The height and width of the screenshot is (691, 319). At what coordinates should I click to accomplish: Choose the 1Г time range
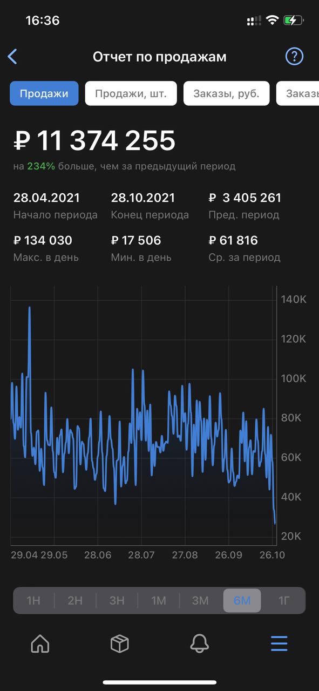click(284, 600)
